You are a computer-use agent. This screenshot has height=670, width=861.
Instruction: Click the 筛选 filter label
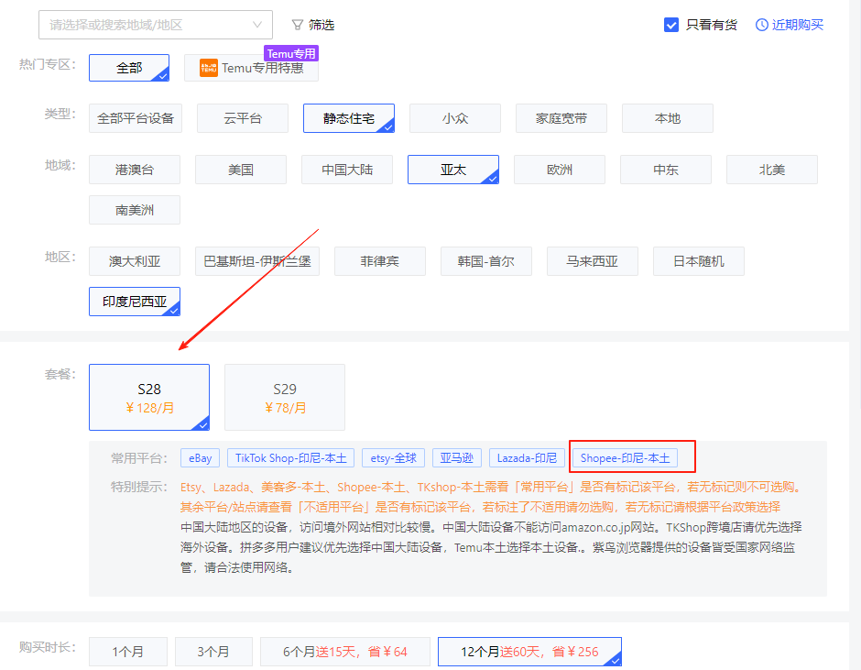[x=322, y=25]
